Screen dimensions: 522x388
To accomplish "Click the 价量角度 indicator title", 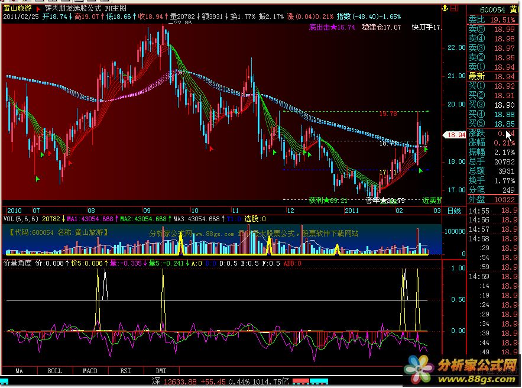I will click(x=17, y=263).
